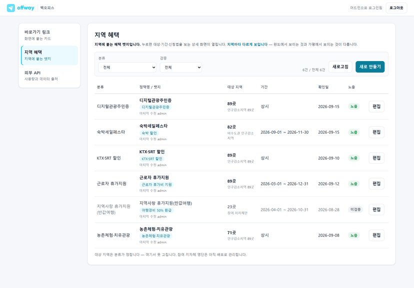Edit the 디지털관광주민증 row
The image size is (414, 288).
click(376, 107)
